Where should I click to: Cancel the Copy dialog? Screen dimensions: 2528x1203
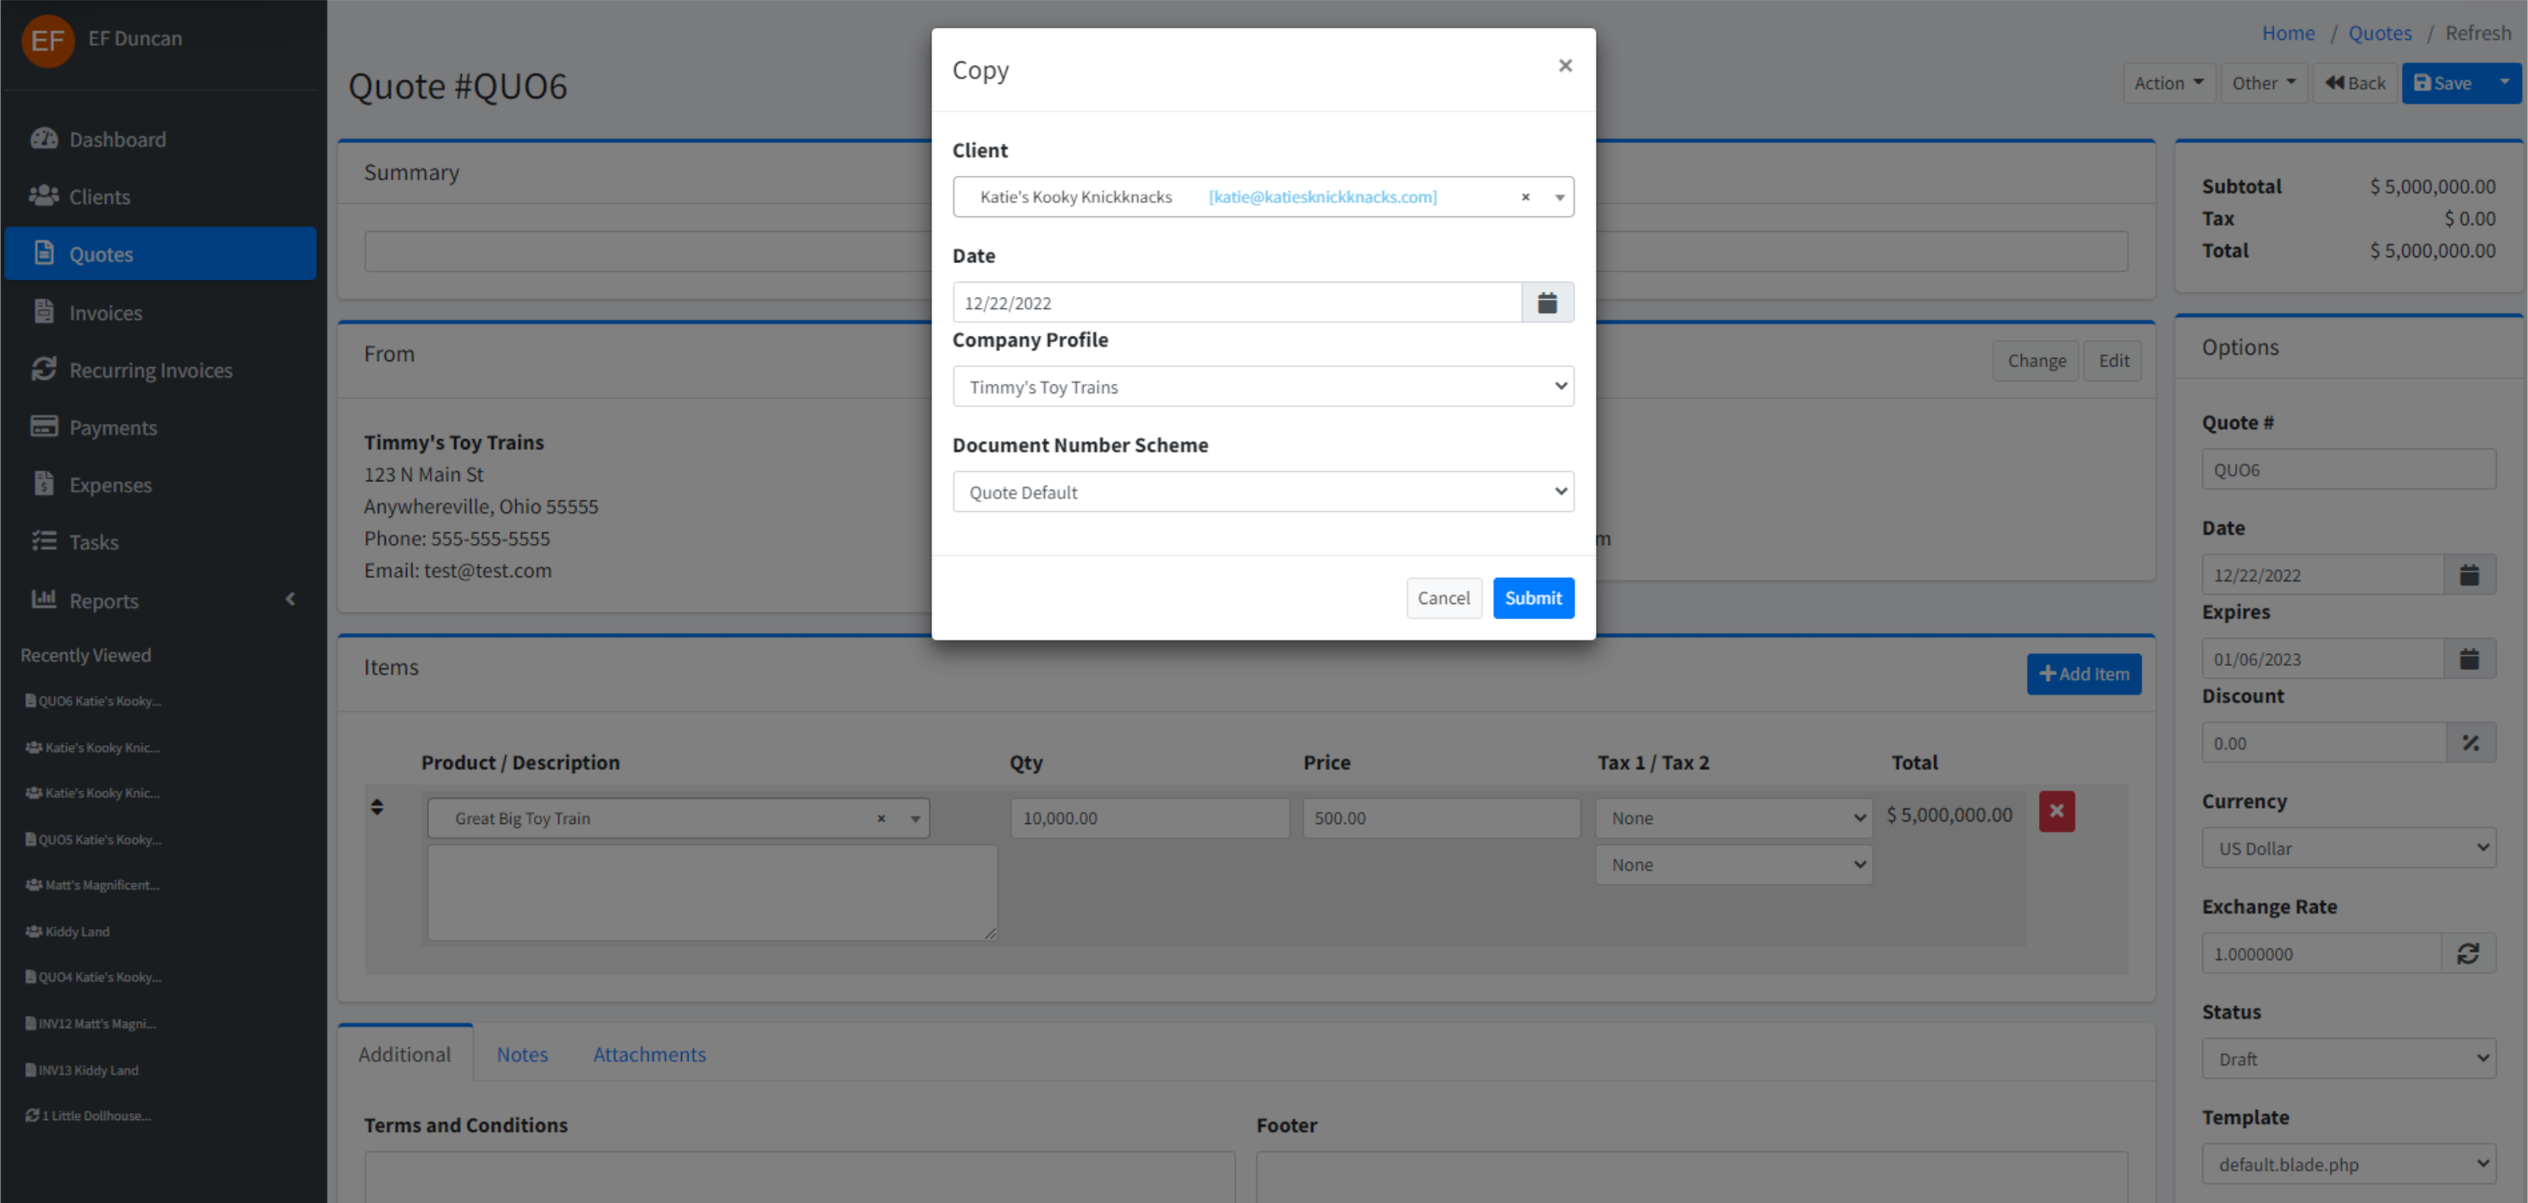(x=1443, y=597)
